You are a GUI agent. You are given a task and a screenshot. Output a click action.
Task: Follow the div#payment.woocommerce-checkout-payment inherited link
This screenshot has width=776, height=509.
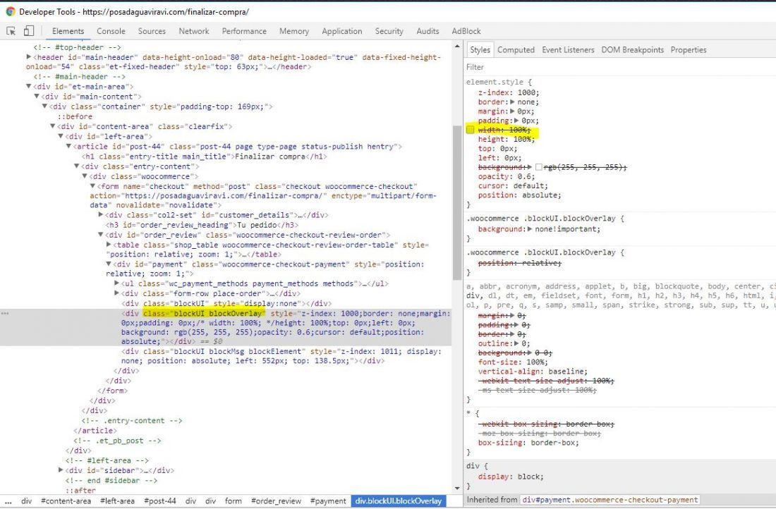pos(610,500)
